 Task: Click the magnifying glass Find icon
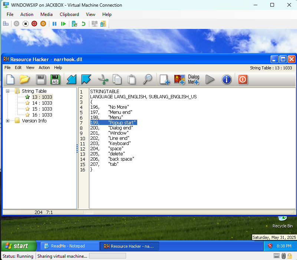[148, 79]
